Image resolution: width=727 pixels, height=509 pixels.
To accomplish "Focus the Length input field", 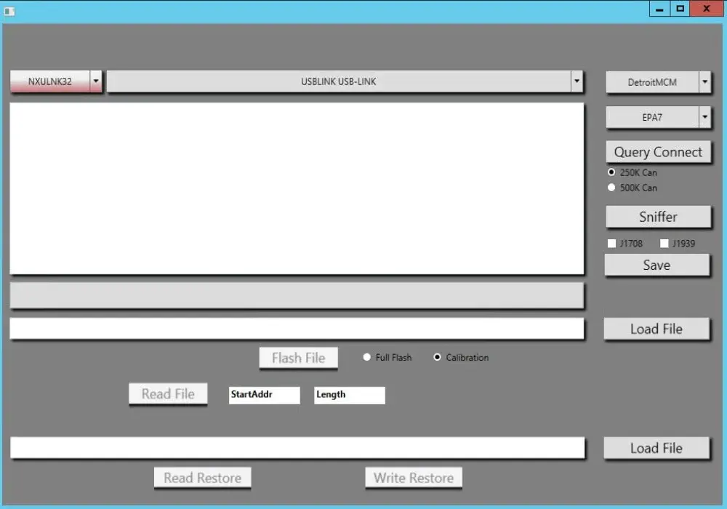I will 350,396.
